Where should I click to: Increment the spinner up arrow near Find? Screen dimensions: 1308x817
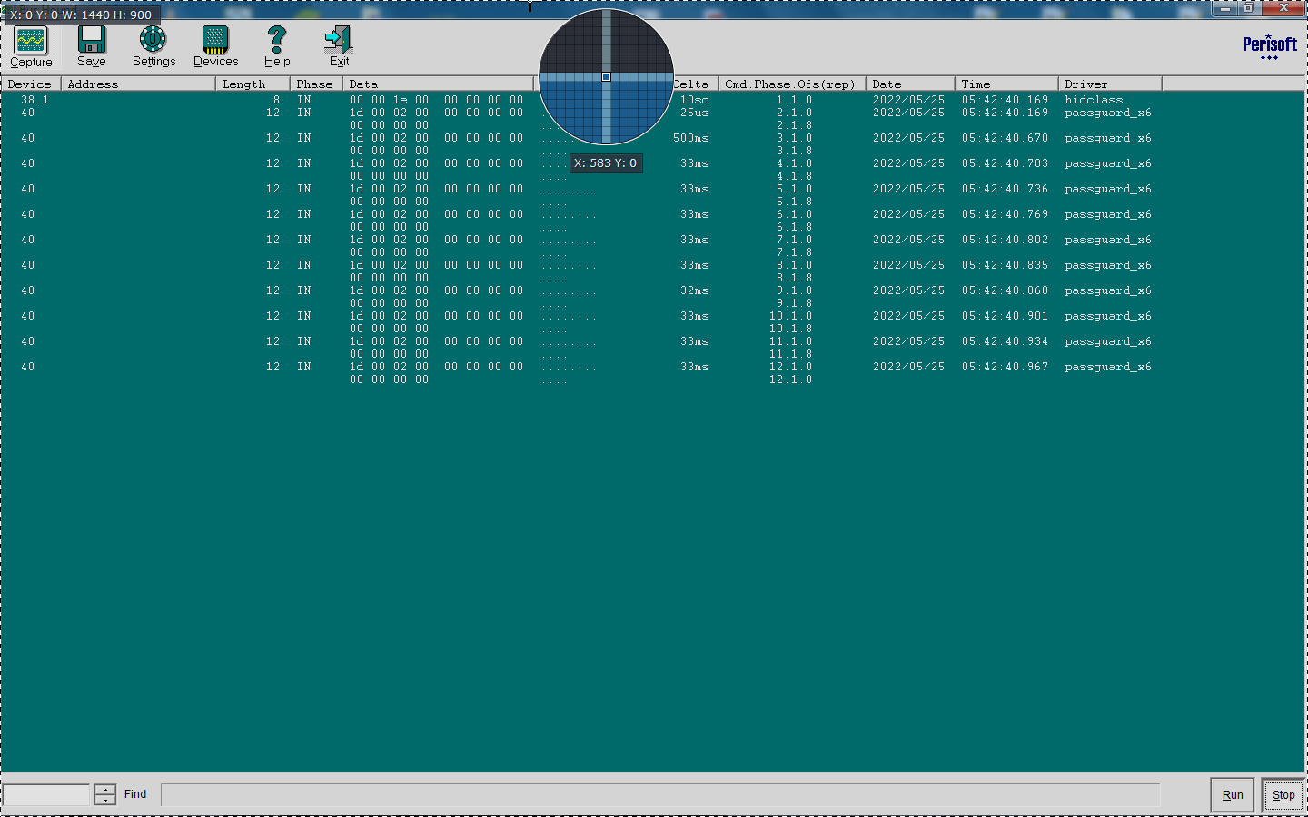[x=105, y=789]
